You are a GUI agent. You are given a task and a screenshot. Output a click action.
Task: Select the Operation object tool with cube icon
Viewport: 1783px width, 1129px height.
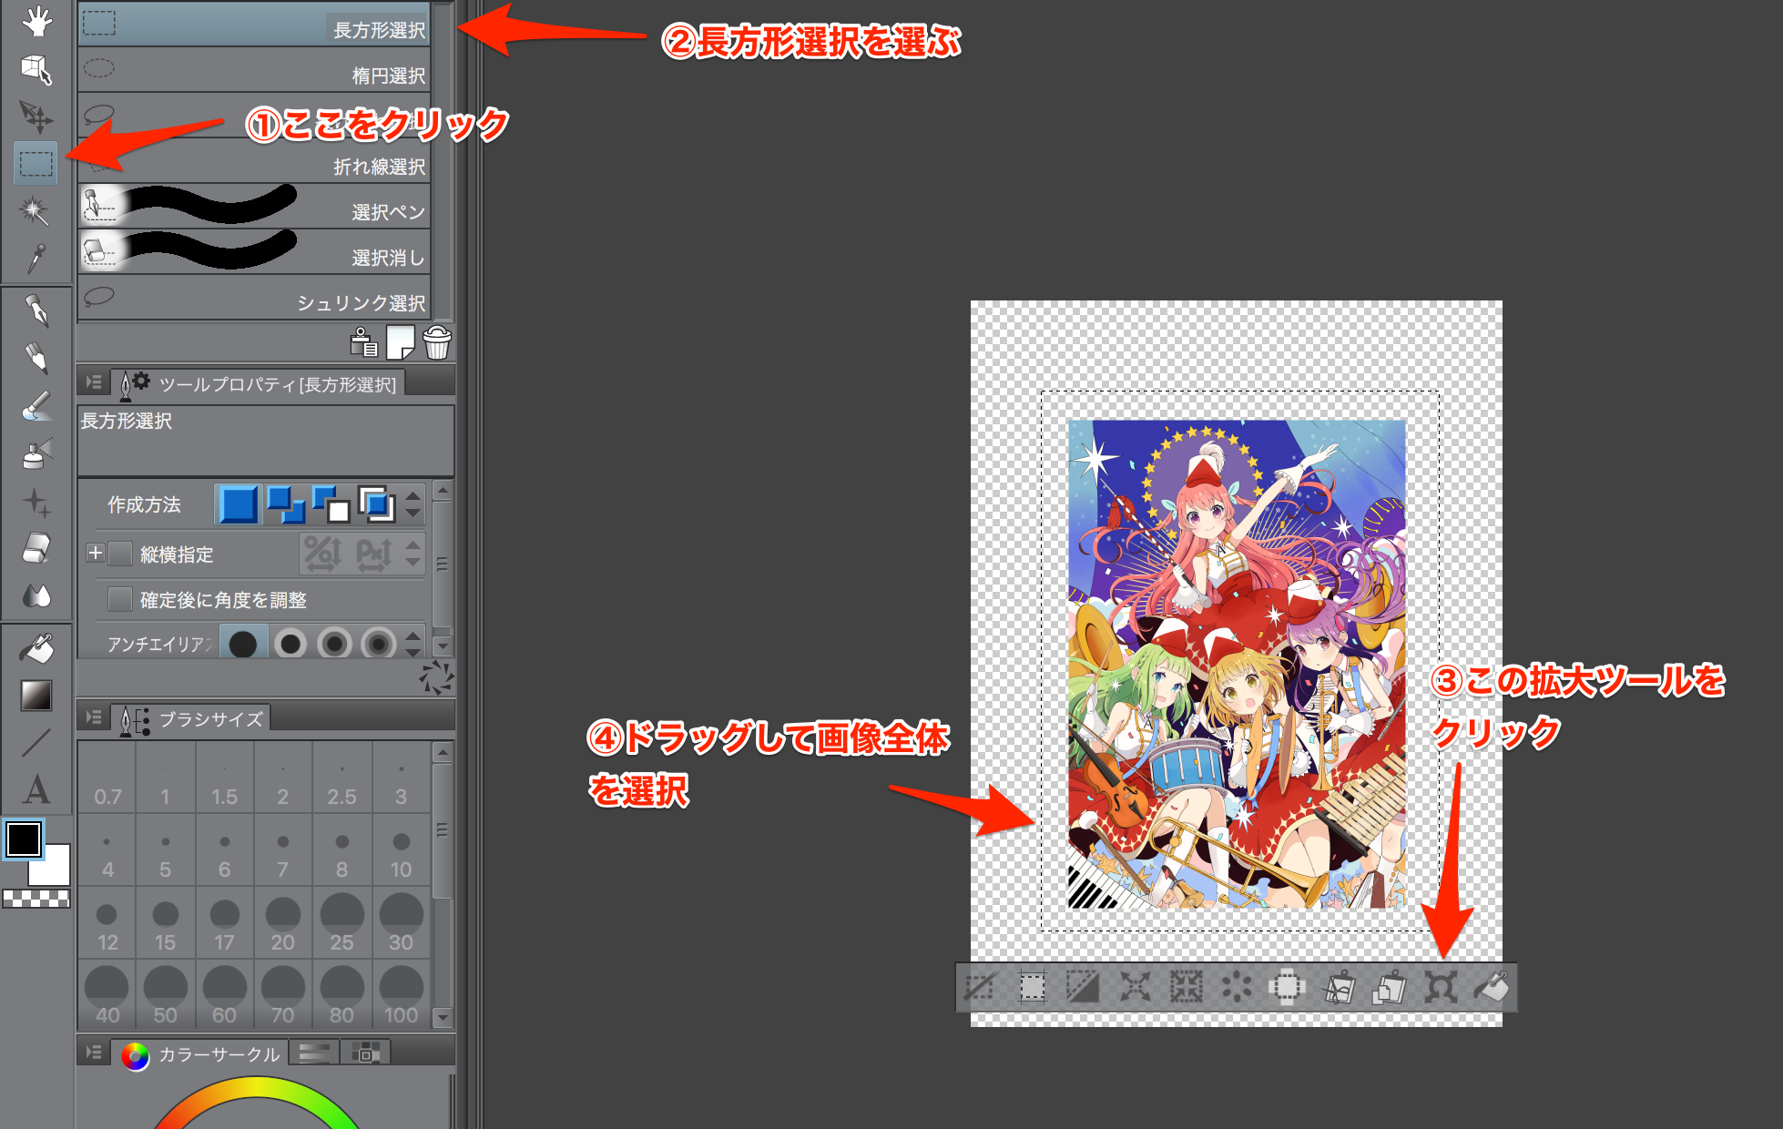[36, 69]
